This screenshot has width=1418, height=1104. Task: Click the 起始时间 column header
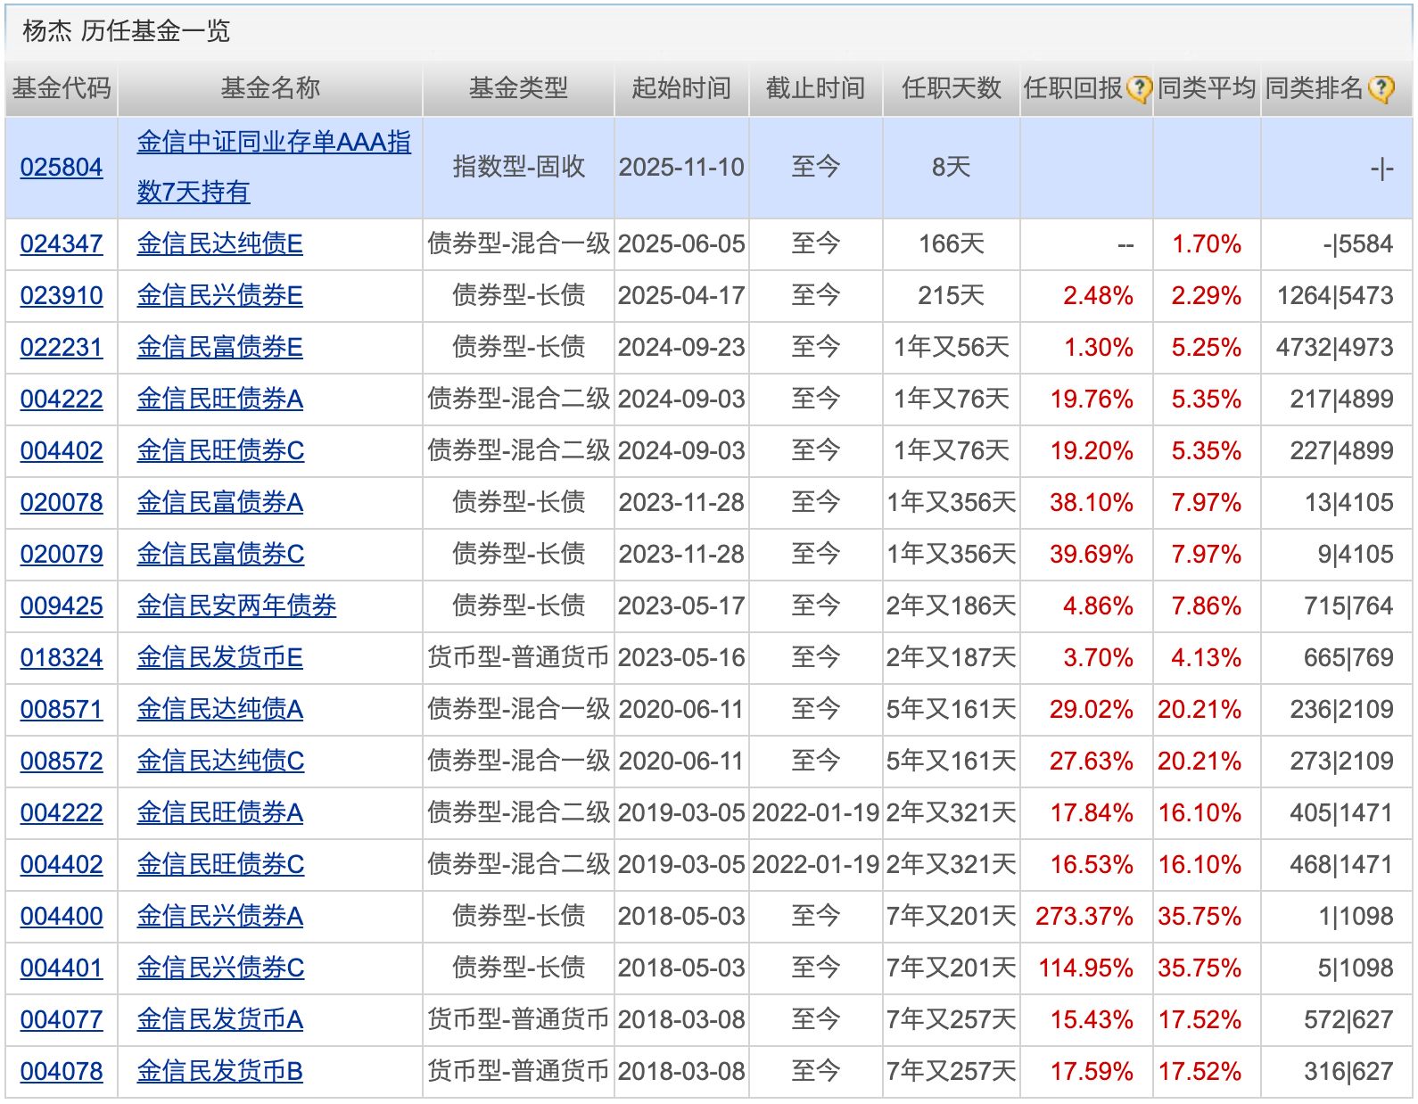point(681,88)
